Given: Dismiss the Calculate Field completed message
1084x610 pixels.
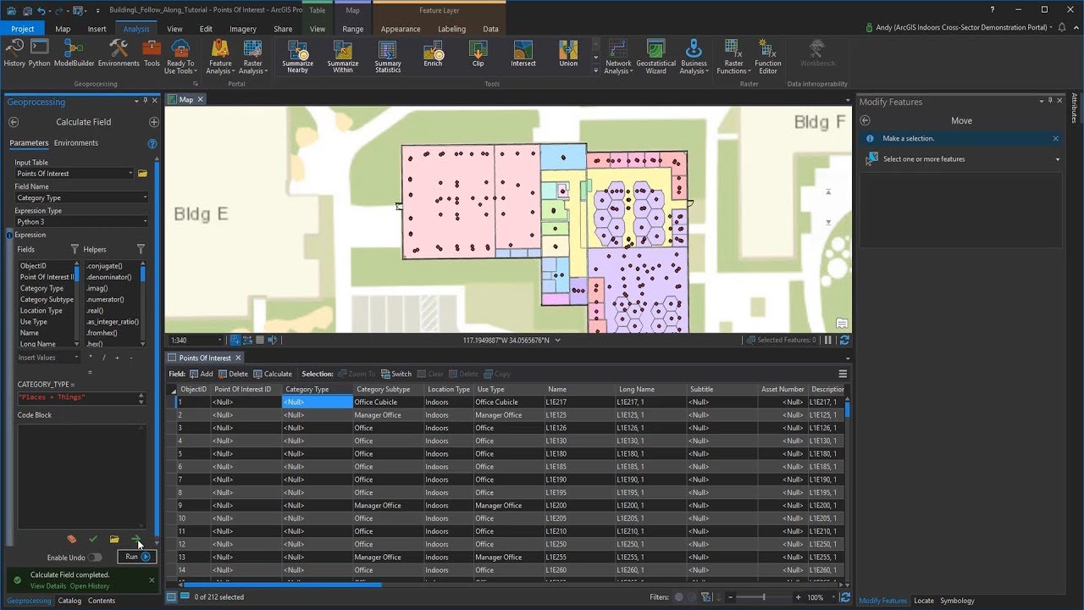Looking at the screenshot, I should [152, 580].
